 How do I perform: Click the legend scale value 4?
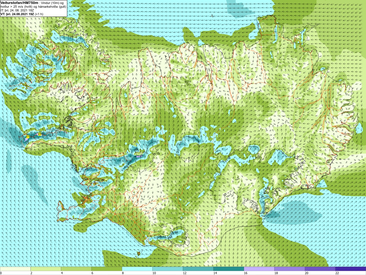pos(62,273)
